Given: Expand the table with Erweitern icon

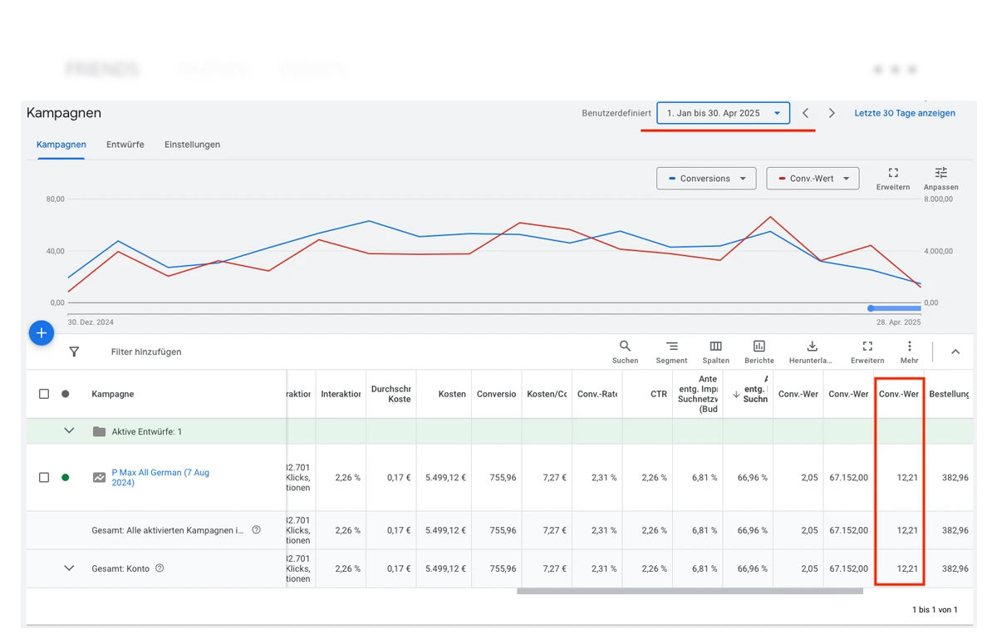Looking at the screenshot, I should [867, 347].
